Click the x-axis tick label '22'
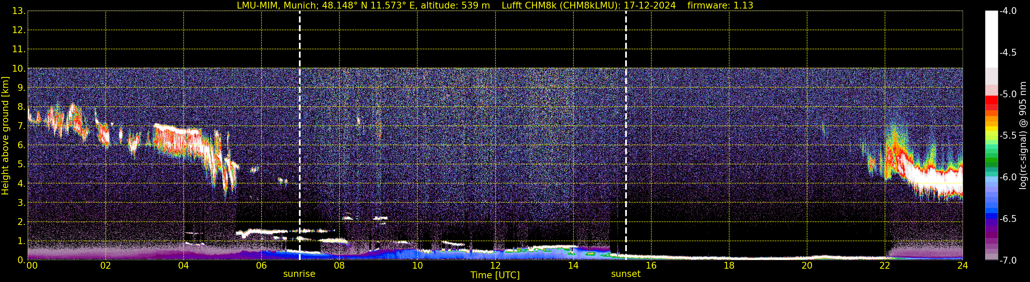 point(885,266)
